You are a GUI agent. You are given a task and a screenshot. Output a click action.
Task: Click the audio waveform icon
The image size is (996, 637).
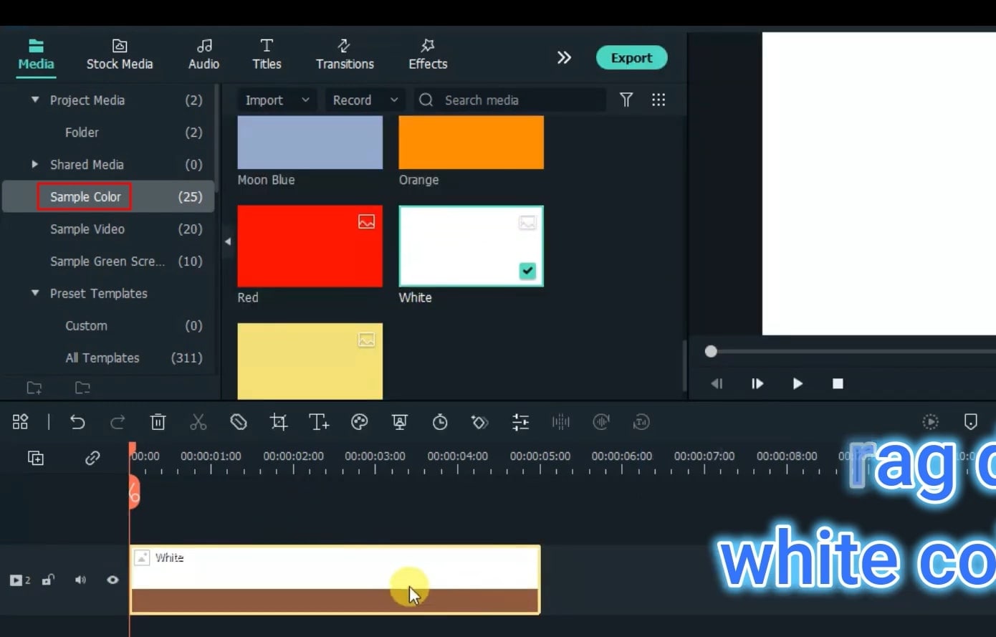pyautogui.click(x=561, y=422)
